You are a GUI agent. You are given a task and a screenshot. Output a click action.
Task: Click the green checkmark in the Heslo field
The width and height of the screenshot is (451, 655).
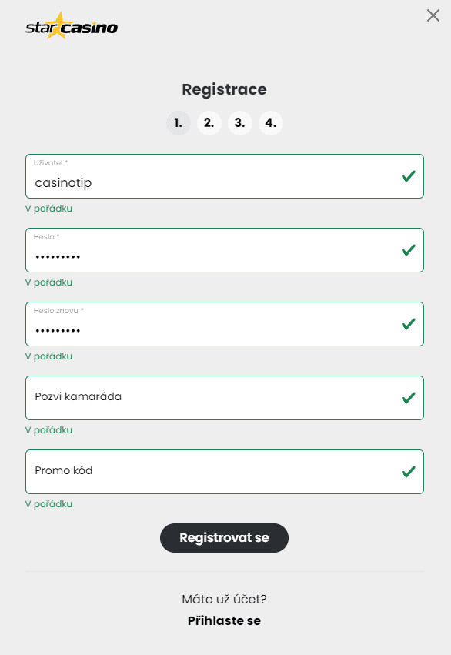coord(407,250)
